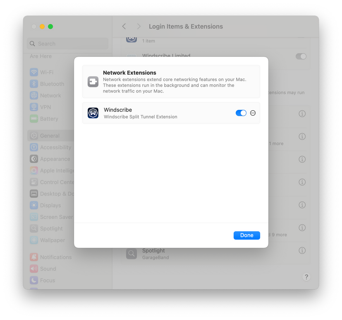Viewport: 342px width, 320px height.
Task: Click the Windscribe extension icon
Action: click(93, 113)
